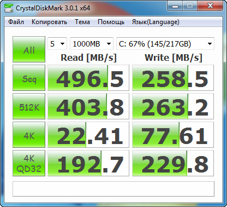Open the Копировать menu
The height and width of the screenshot is (207, 227).
click(49, 22)
